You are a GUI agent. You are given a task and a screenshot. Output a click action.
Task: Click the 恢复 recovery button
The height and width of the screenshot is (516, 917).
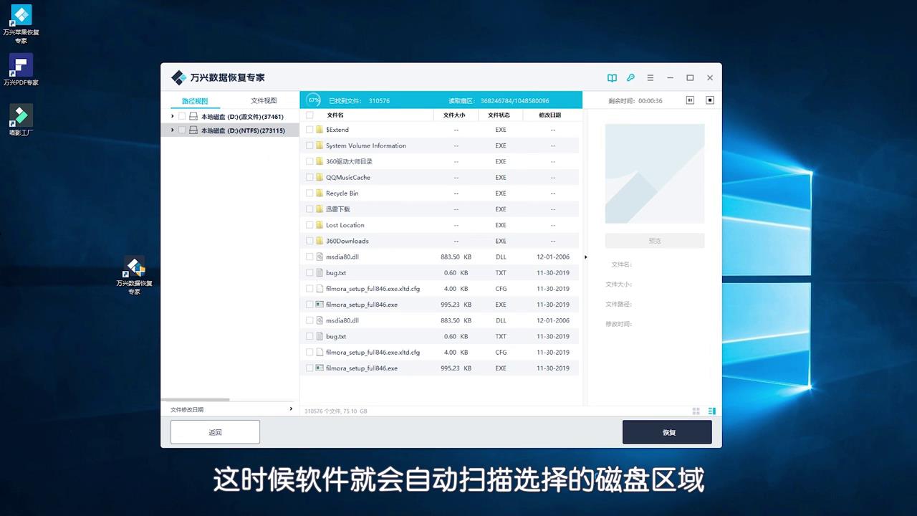pos(667,431)
